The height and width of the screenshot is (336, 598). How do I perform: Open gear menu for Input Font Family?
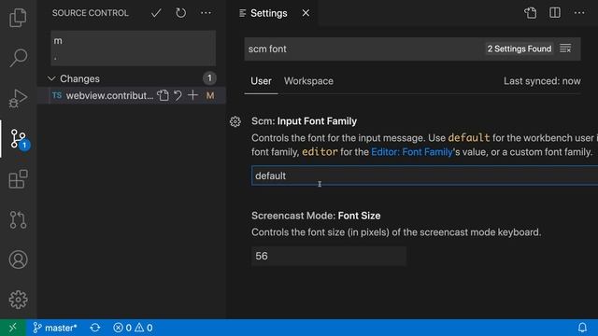235,121
